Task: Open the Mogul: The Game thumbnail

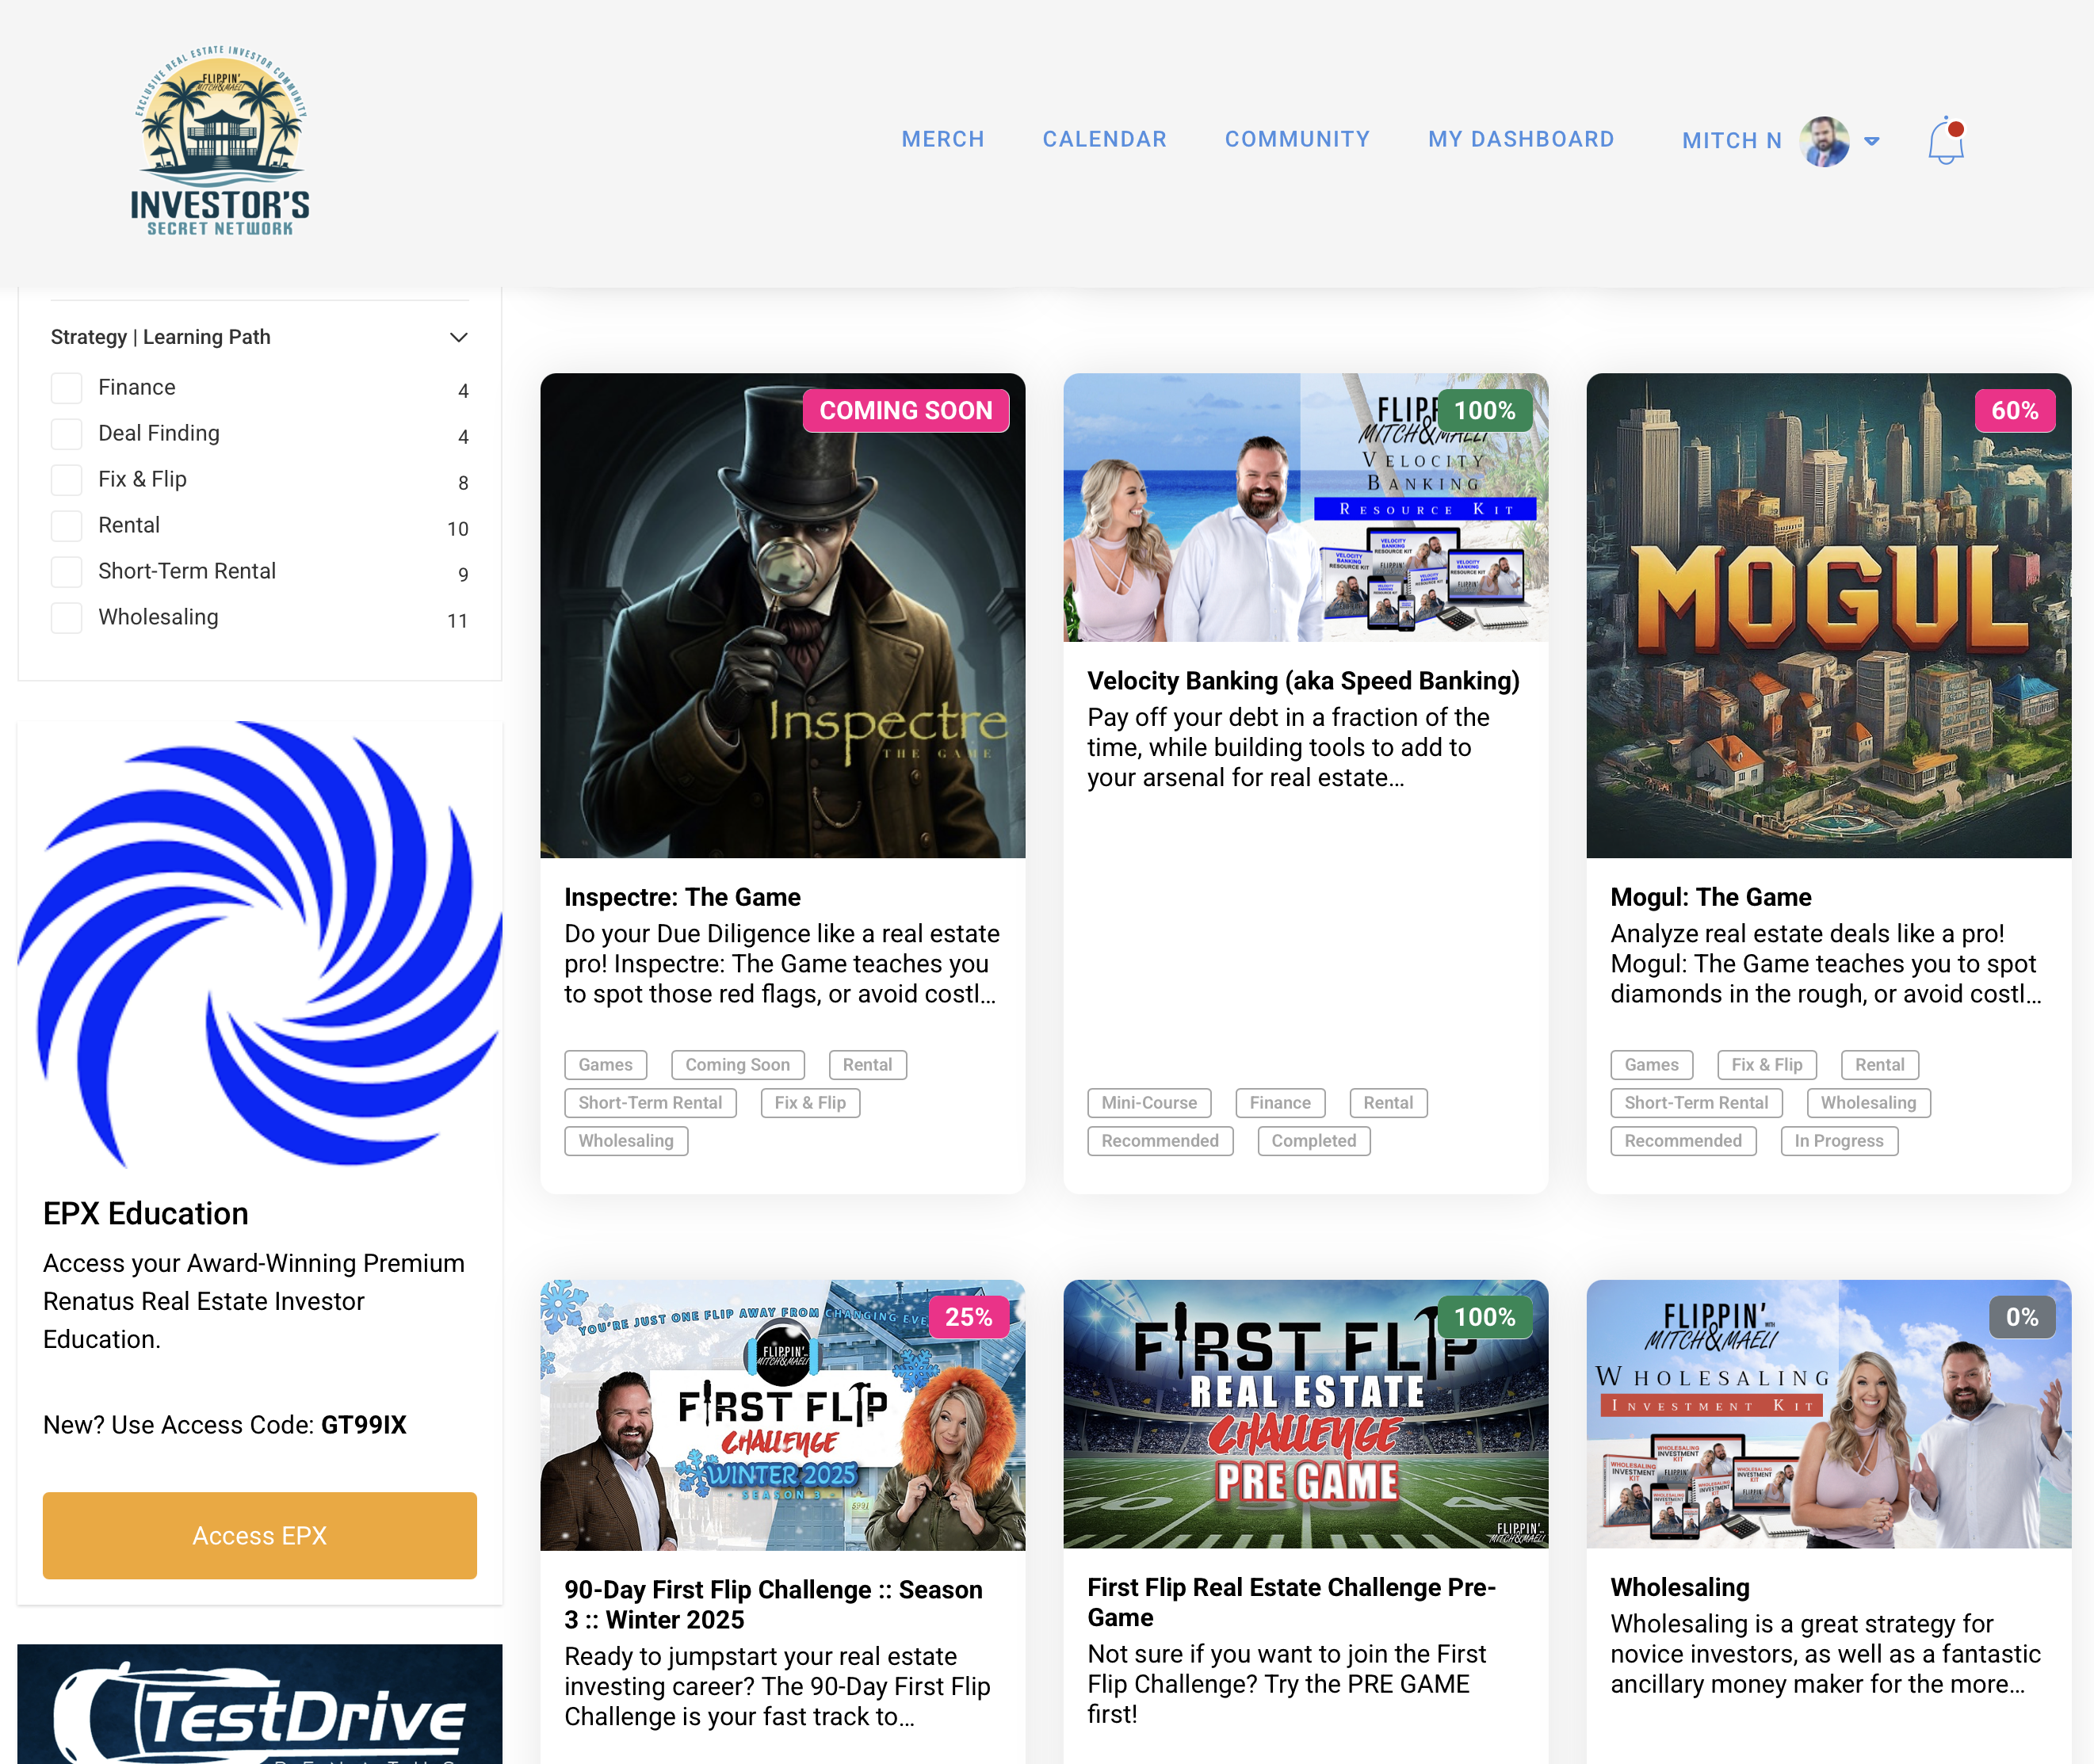Action: point(1827,615)
